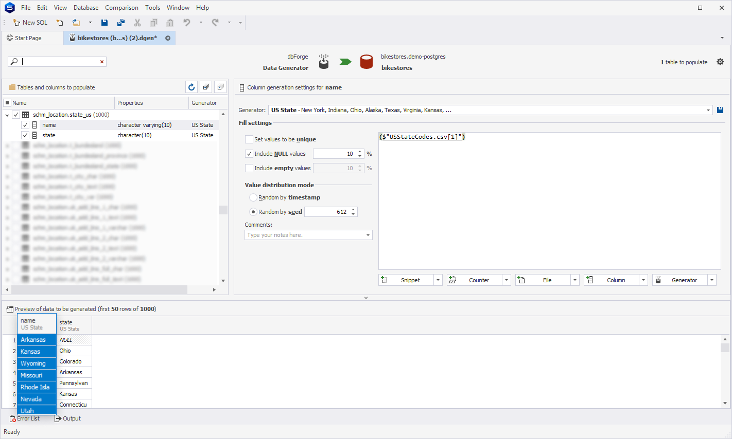Click the File button below the expression editor
This screenshot has height=439, width=732.
coord(544,280)
